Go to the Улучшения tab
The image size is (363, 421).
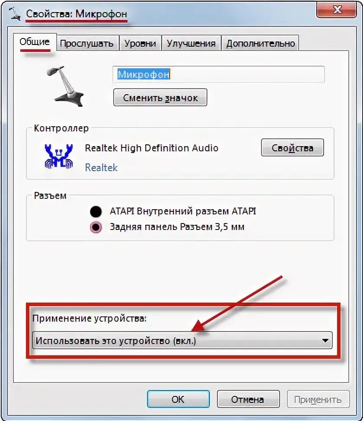pos(191,43)
